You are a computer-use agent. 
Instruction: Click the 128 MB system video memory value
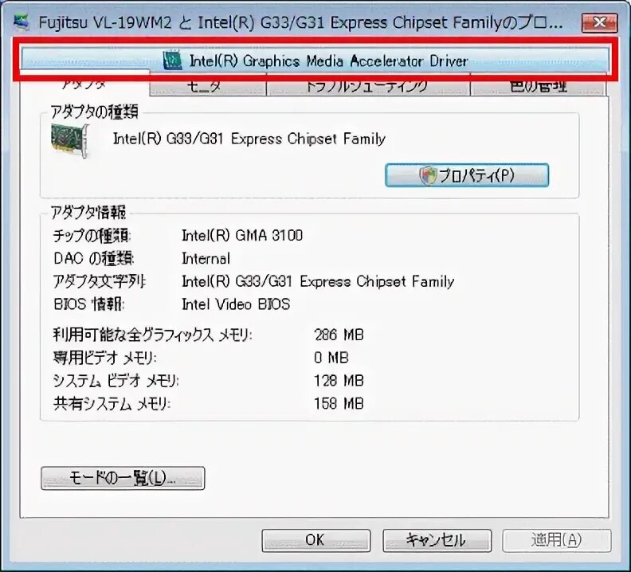(339, 380)
